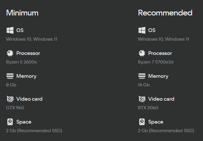Click the processor chip icon under Recommended
The width and height of the screenshot is (203, 141).
142,53
